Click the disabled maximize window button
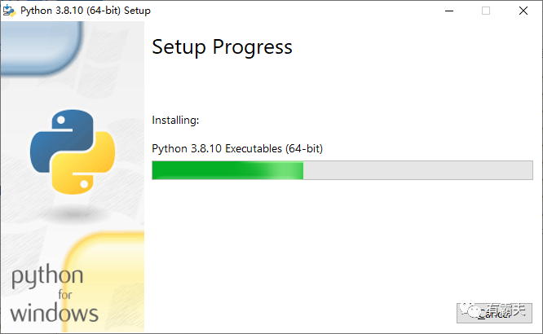The height and width of the screenshot is (334, 543). (x=486, y=11)
